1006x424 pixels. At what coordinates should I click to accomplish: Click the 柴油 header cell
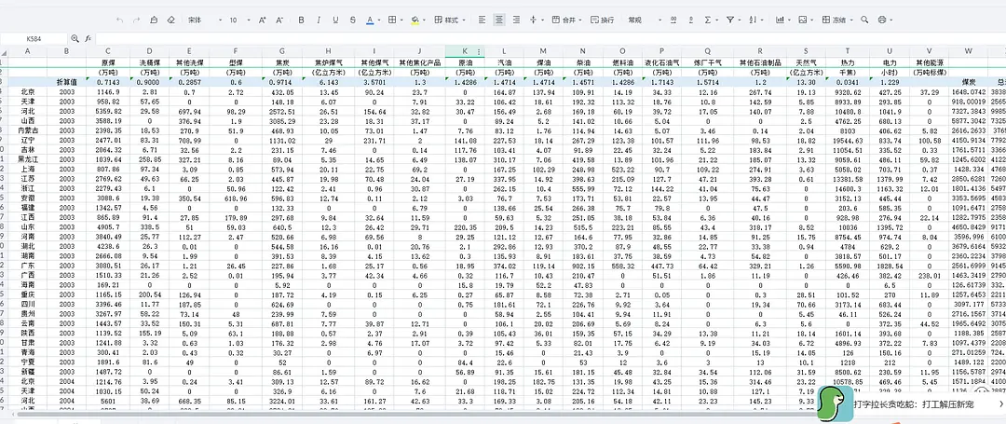point(582,63)
